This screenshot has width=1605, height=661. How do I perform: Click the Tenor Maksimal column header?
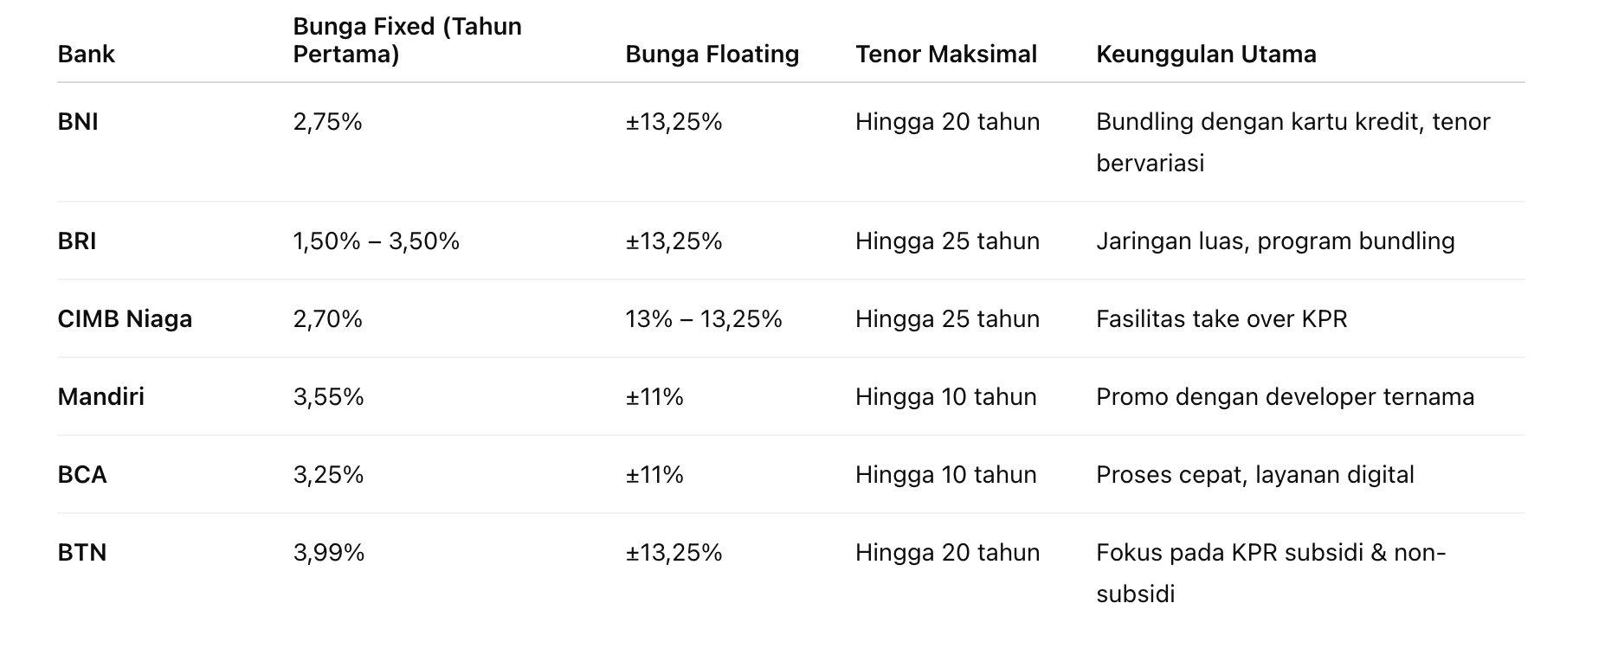945,54
